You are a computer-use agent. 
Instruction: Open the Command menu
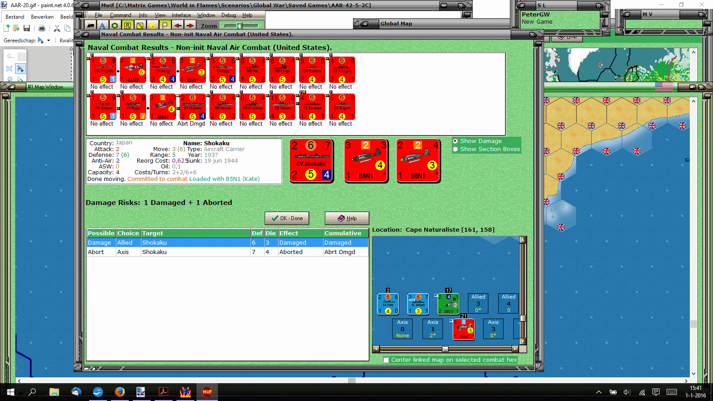point(121,15)
